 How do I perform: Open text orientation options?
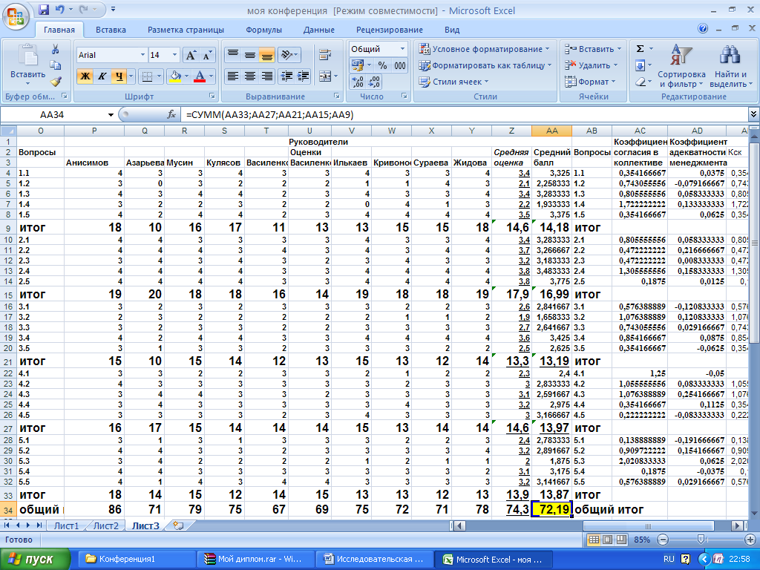(289, 55)
